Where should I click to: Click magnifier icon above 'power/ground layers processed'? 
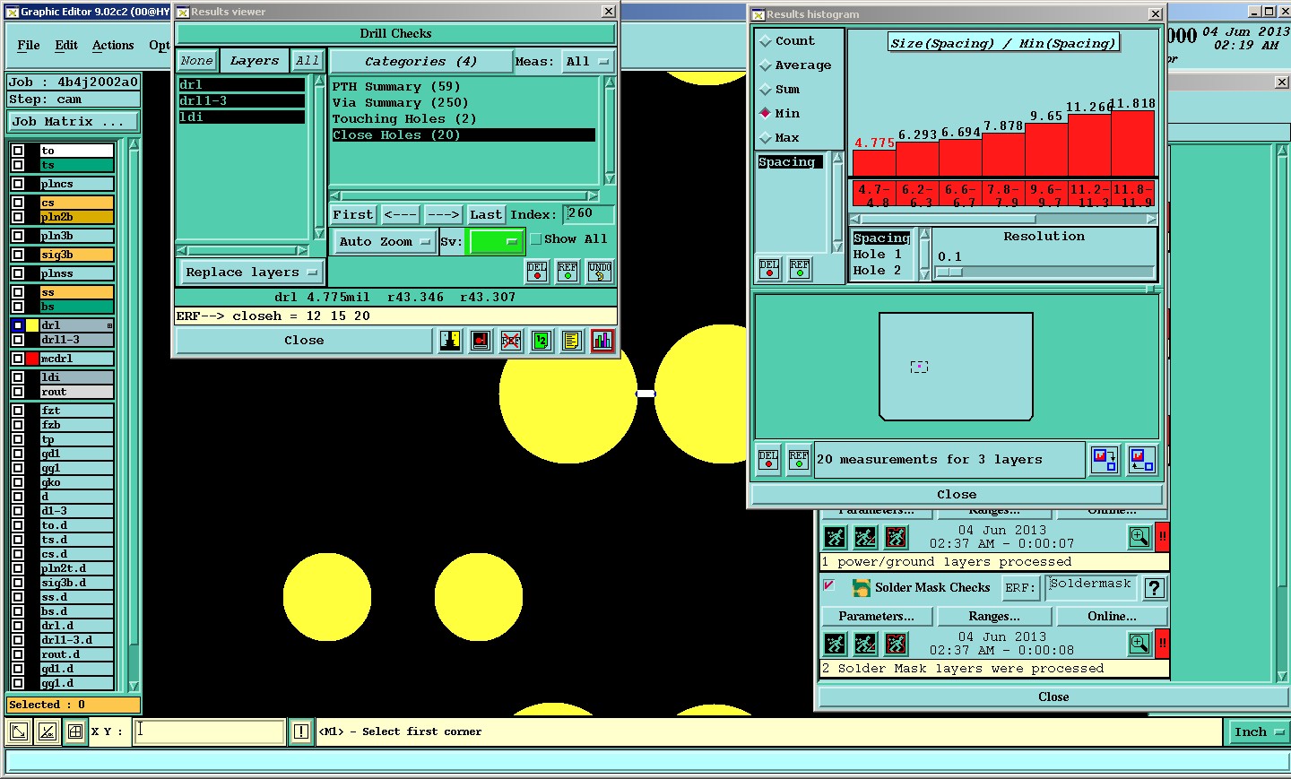pos(1139,537)
